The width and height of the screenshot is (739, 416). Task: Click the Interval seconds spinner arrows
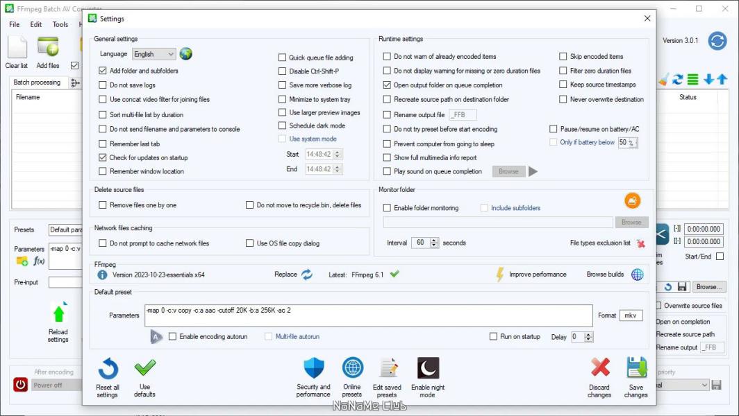(434, 243)
